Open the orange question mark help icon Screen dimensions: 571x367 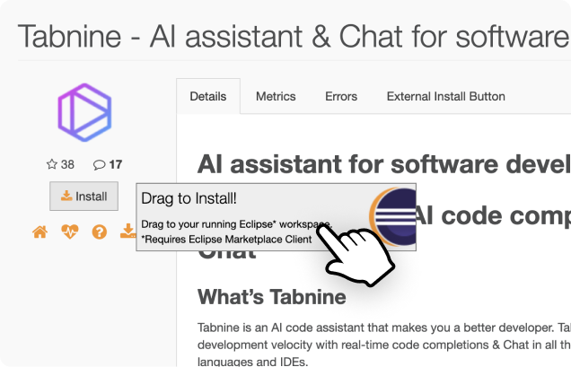tap(100, 232)
